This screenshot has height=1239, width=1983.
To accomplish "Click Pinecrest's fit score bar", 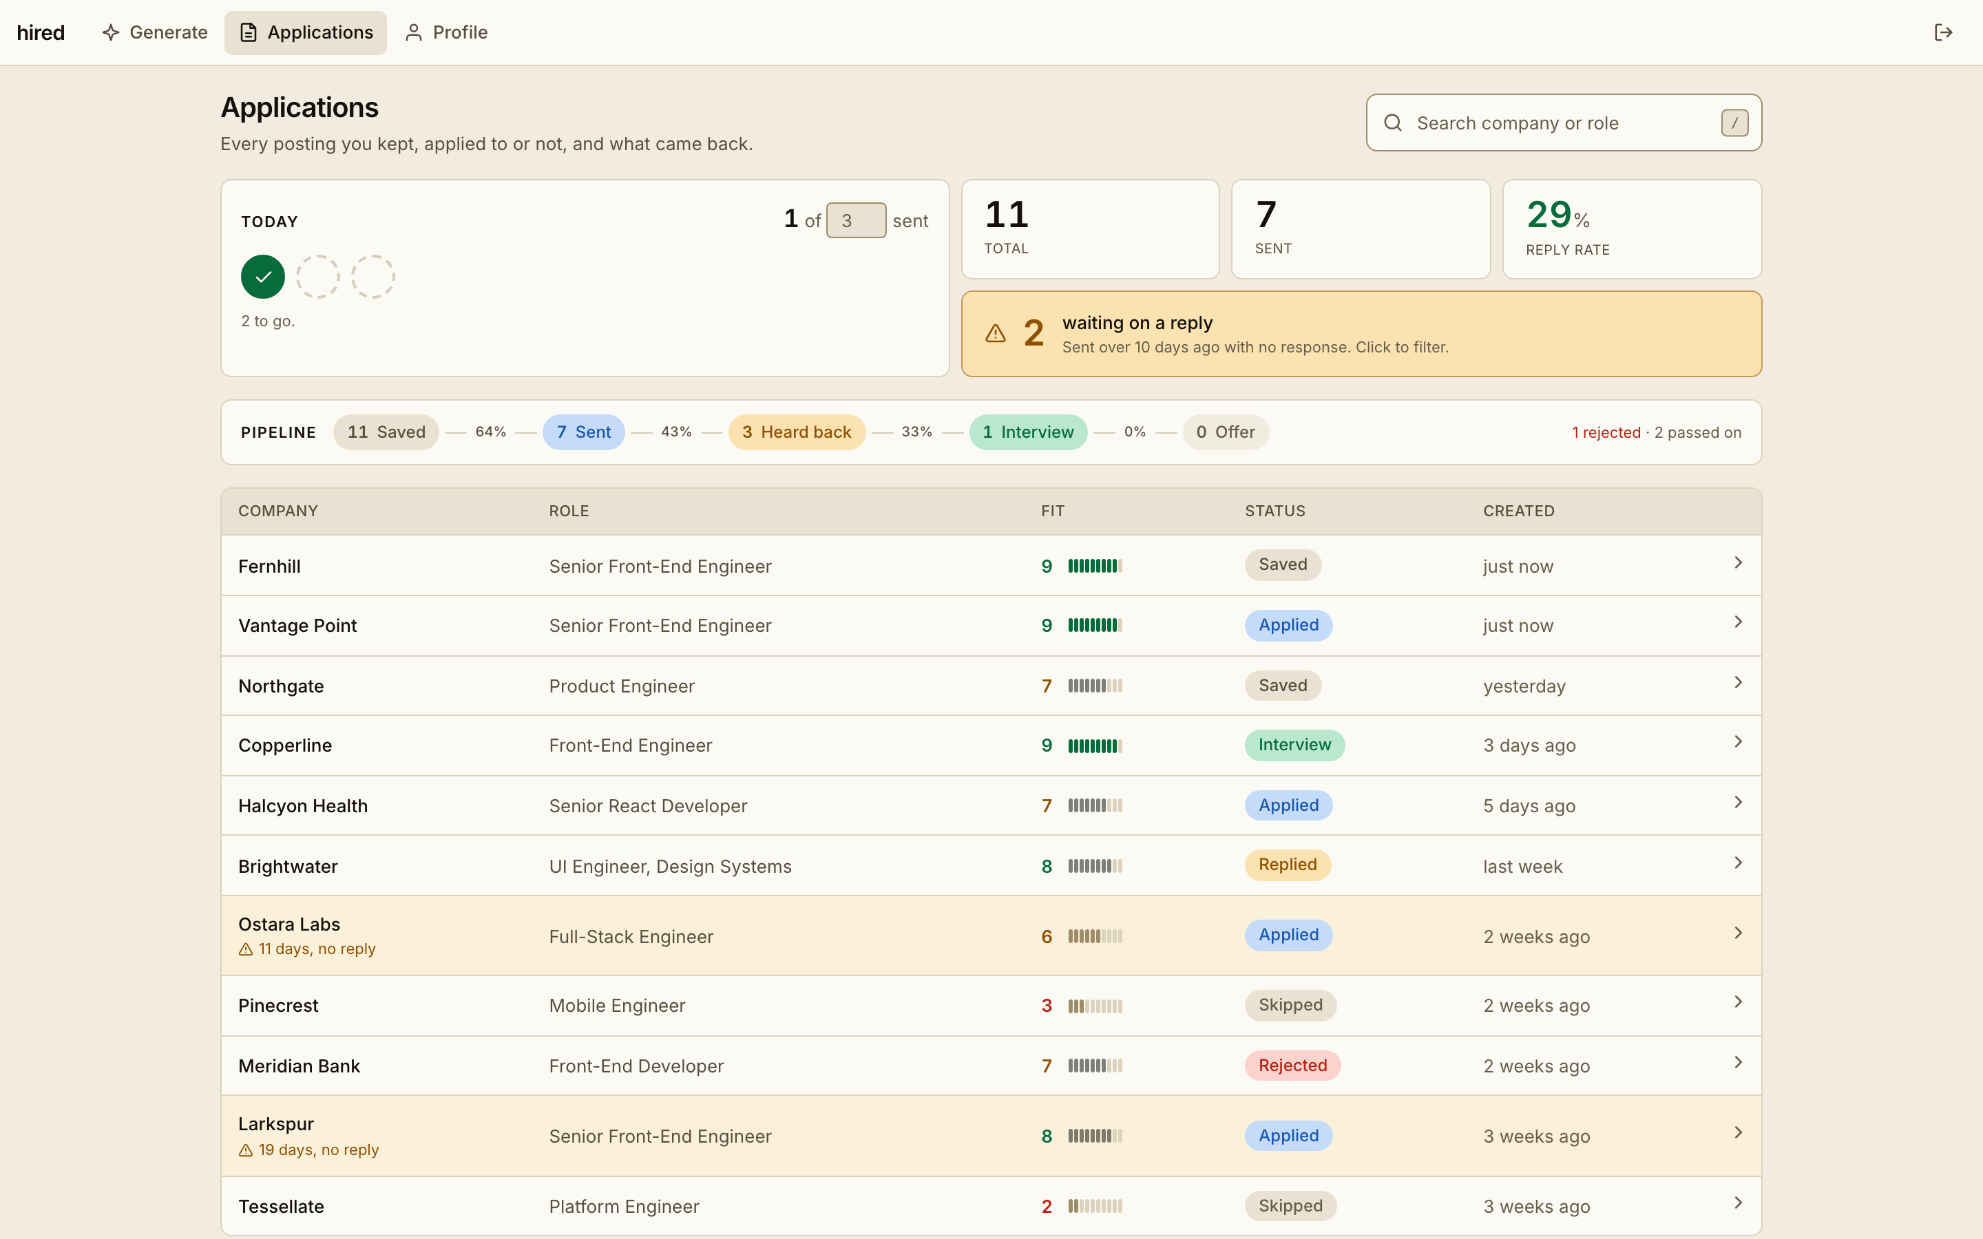I will 1095,1006.
